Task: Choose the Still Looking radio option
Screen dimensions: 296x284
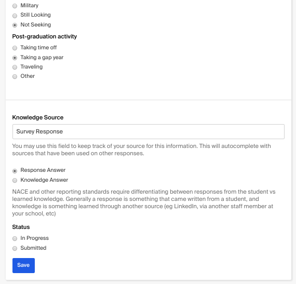Action: click(x=15, y=16)
